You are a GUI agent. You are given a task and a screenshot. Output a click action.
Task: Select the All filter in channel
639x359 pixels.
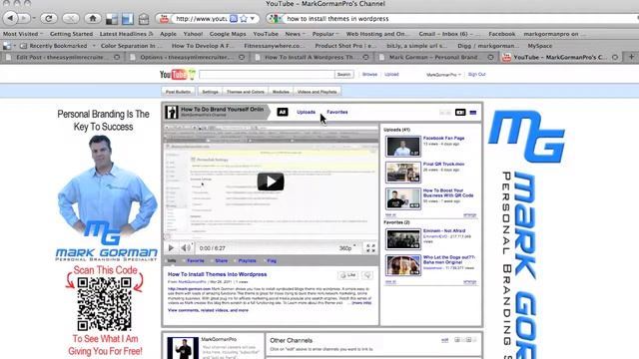pyautogui.click(x=283, y=112)
